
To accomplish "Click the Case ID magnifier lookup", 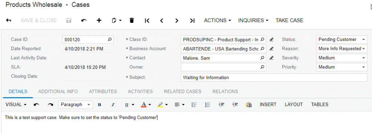I will click(110, 40).
